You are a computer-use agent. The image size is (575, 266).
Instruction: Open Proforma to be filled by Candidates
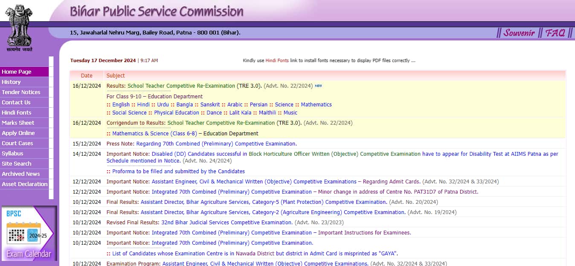point(178,172)
